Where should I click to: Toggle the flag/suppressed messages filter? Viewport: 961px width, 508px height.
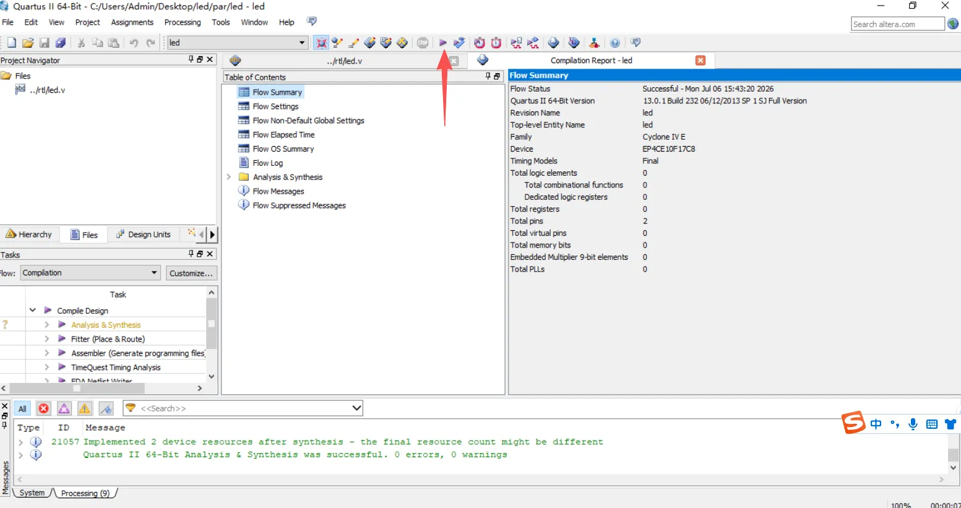coord(106,408)
